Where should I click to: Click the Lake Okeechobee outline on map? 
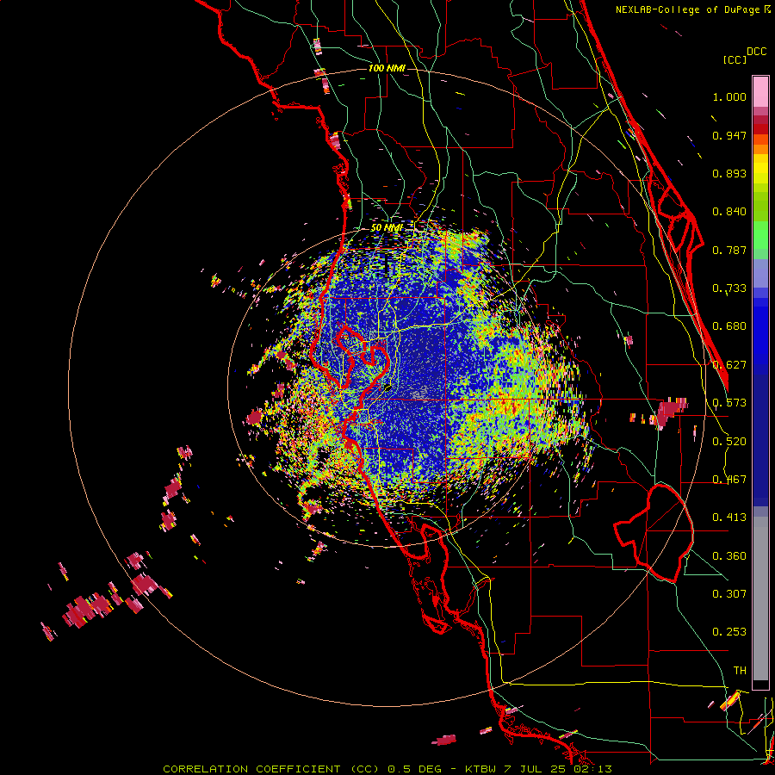(654, 533)
